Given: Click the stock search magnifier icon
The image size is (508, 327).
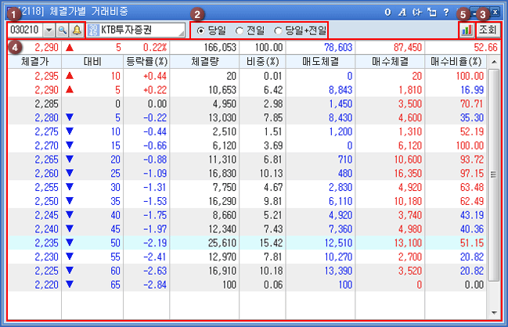Looking at the screenshot, I should click(63, 30).
